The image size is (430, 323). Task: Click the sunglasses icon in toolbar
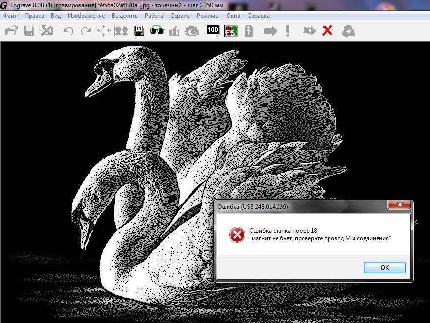coord(156,31)
